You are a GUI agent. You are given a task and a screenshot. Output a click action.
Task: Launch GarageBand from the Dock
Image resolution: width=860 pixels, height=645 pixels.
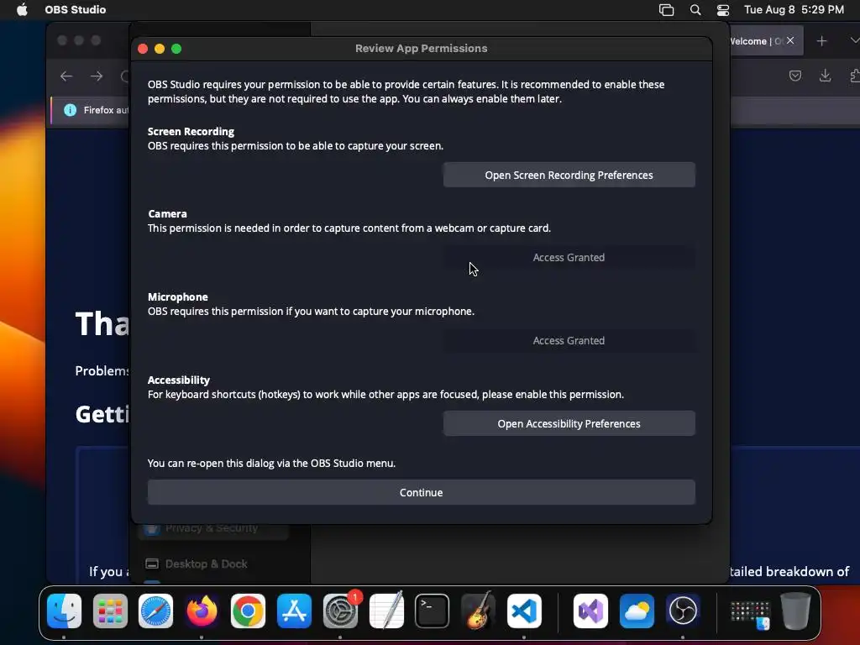click(478, 611)
